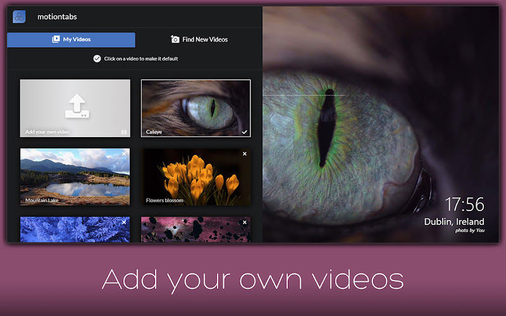
Task: Set Mountain Lake as default video
Action: (x=75, y=177)
